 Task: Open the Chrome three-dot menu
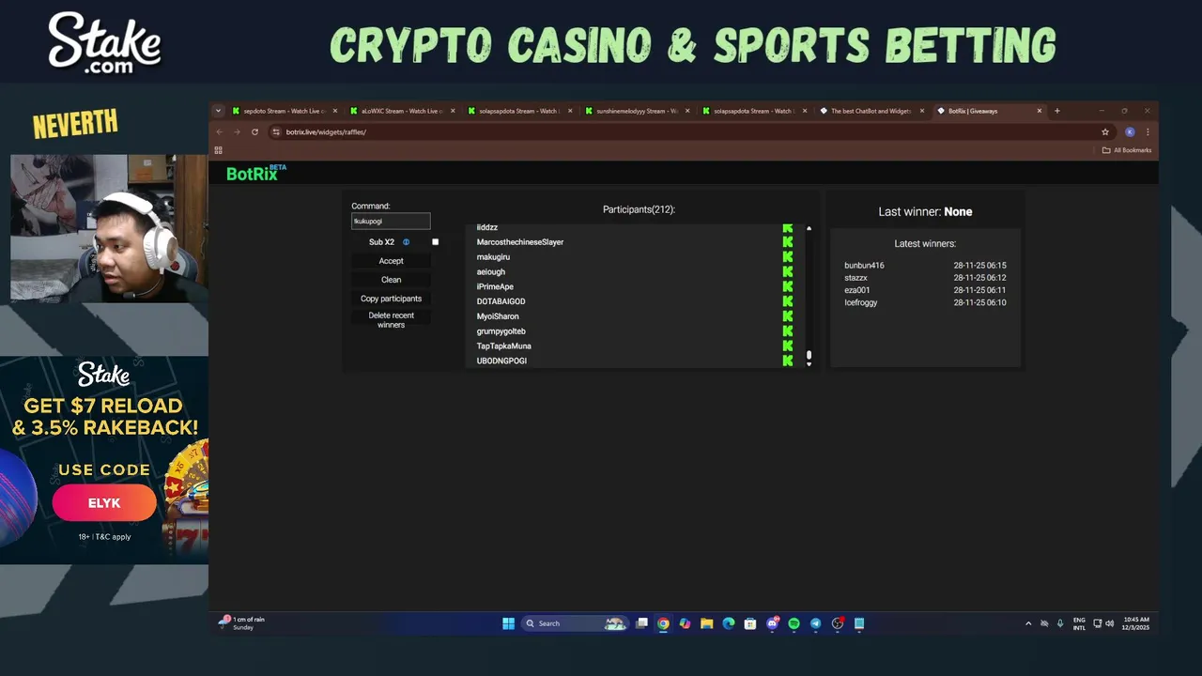pos(1148,132)
